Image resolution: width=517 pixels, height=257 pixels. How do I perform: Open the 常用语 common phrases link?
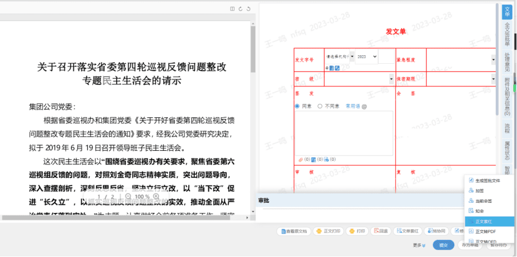(352, 106)
